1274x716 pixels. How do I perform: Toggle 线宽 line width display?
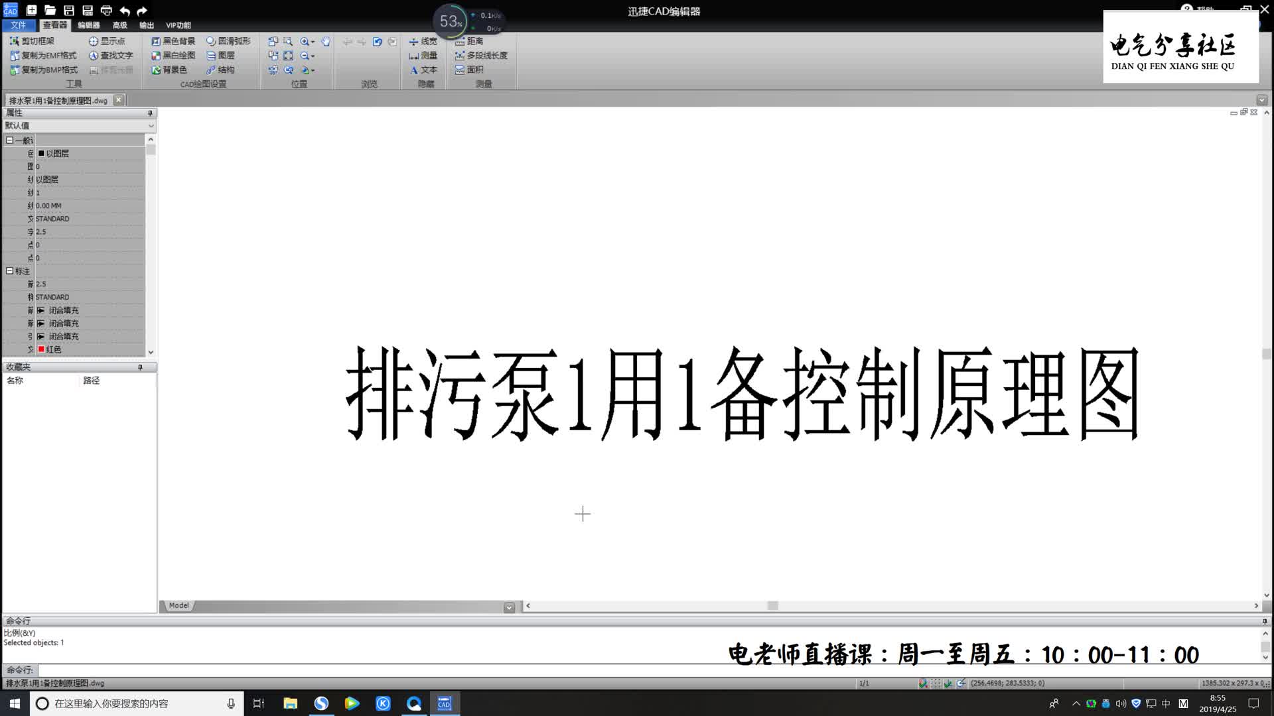pos(423,41)
